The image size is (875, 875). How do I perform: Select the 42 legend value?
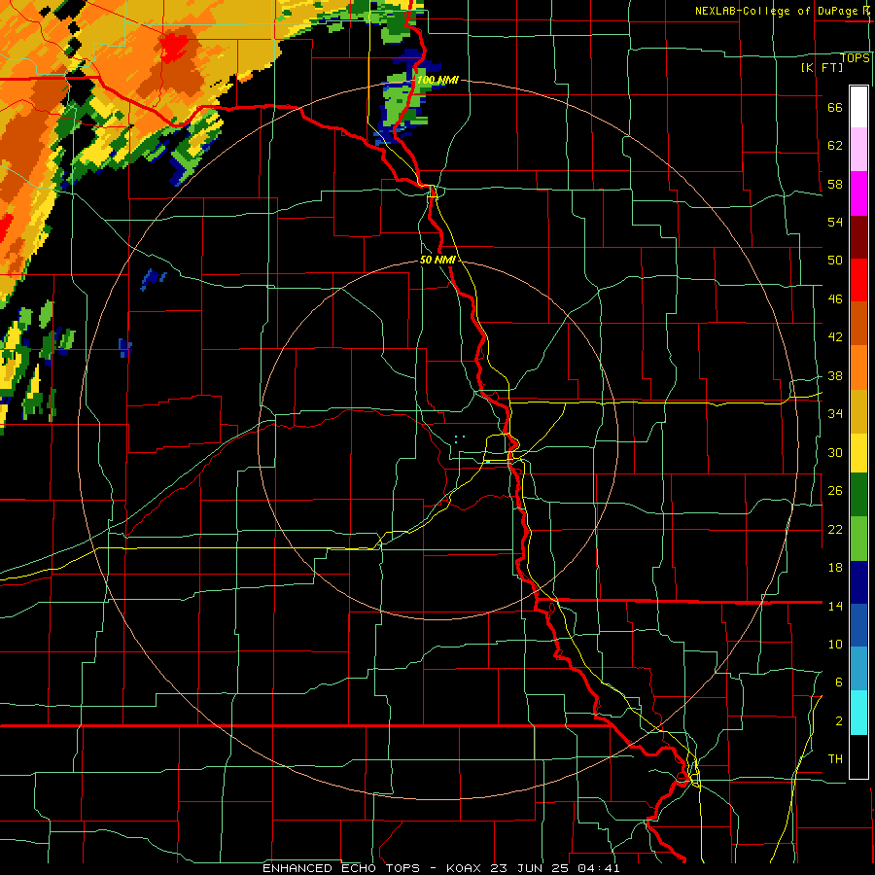click(835, 337)
